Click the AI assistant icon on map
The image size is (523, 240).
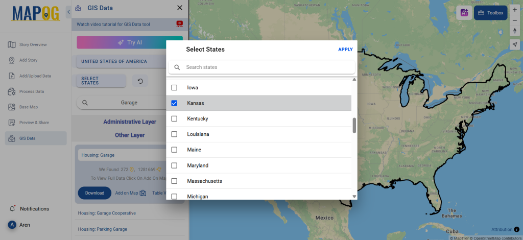click(x=464, y=13)
